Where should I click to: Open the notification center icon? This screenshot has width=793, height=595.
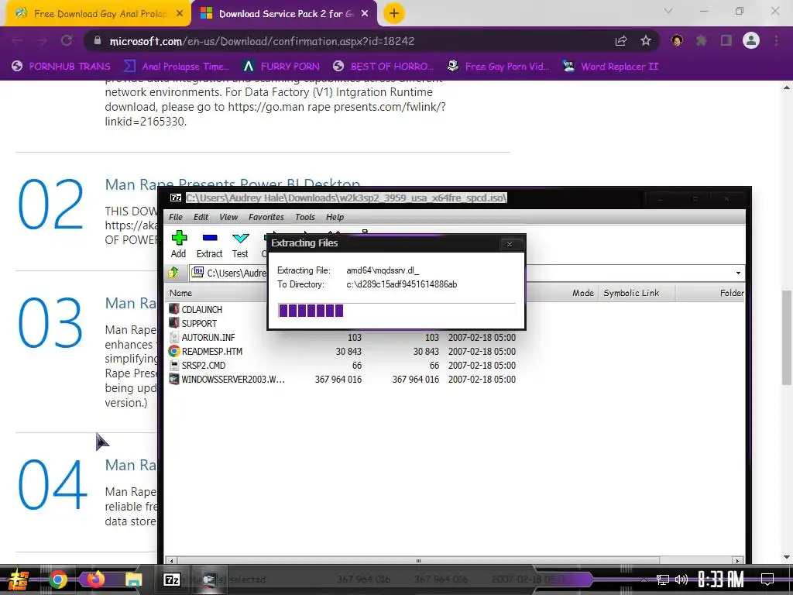click(x=767, y=580)
